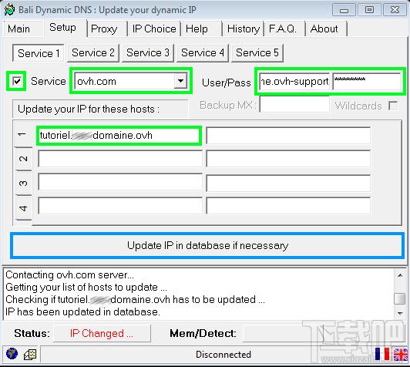Click the log line Contacting ovh.com server
The image size is (410, 367).
click(70, 275)
